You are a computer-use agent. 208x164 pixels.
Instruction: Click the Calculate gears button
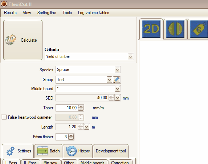(x=23, y=40)
